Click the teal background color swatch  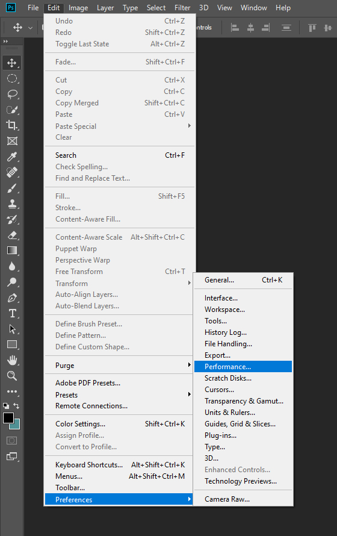[x=16, y=426]
